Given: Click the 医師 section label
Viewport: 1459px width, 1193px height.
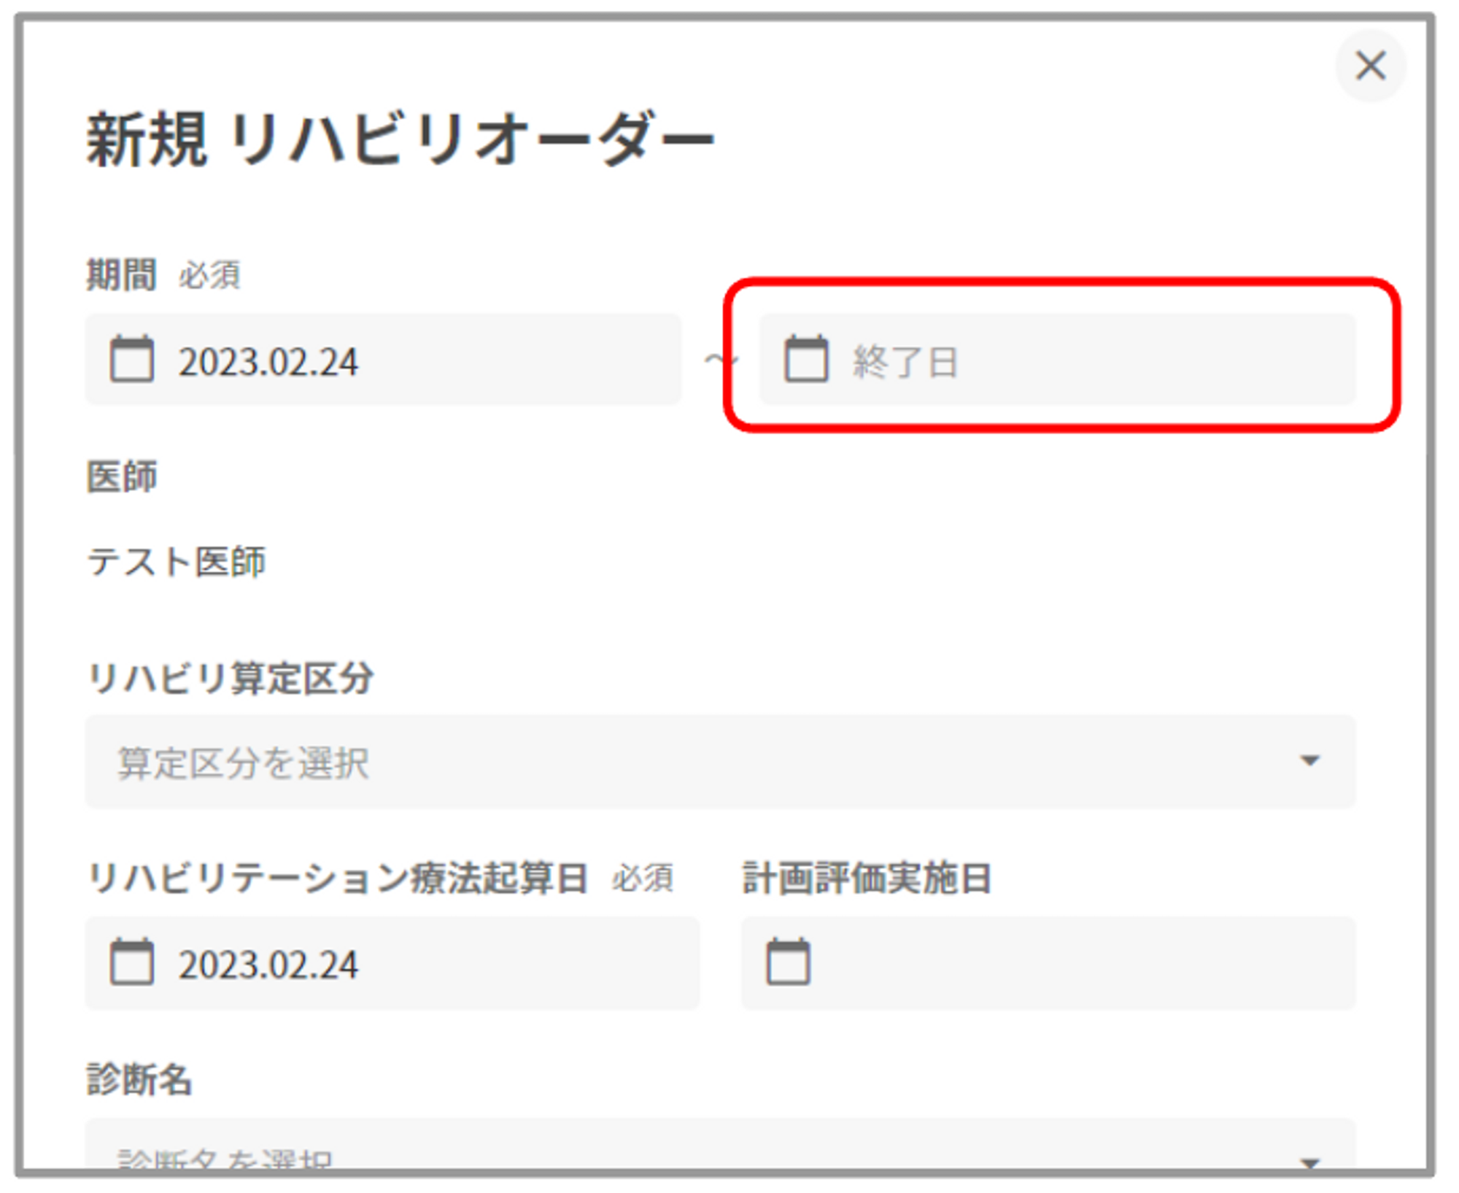Looking at the screenshot, I should point(122,476).
